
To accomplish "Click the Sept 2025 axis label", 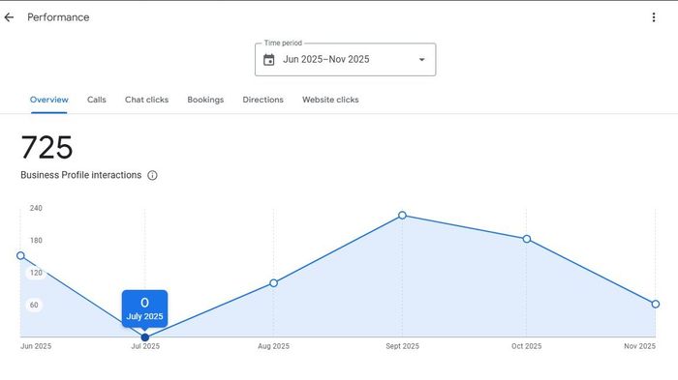I will click(402, 346).
